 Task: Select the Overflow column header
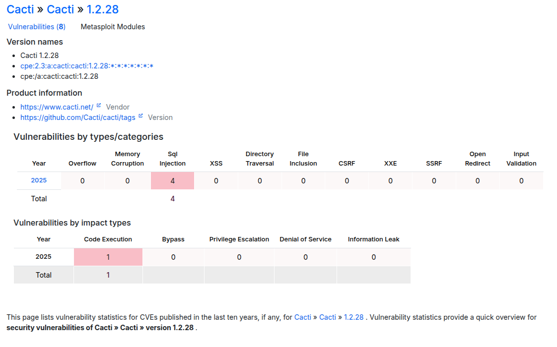coord(82,163)
